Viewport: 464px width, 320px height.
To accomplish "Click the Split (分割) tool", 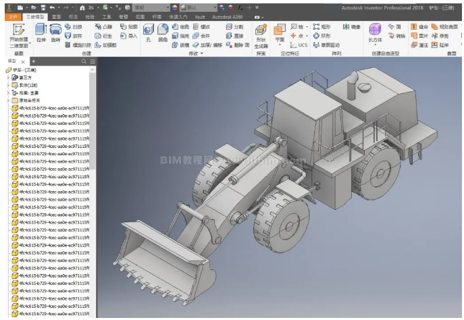I will (x=234, y=27).
